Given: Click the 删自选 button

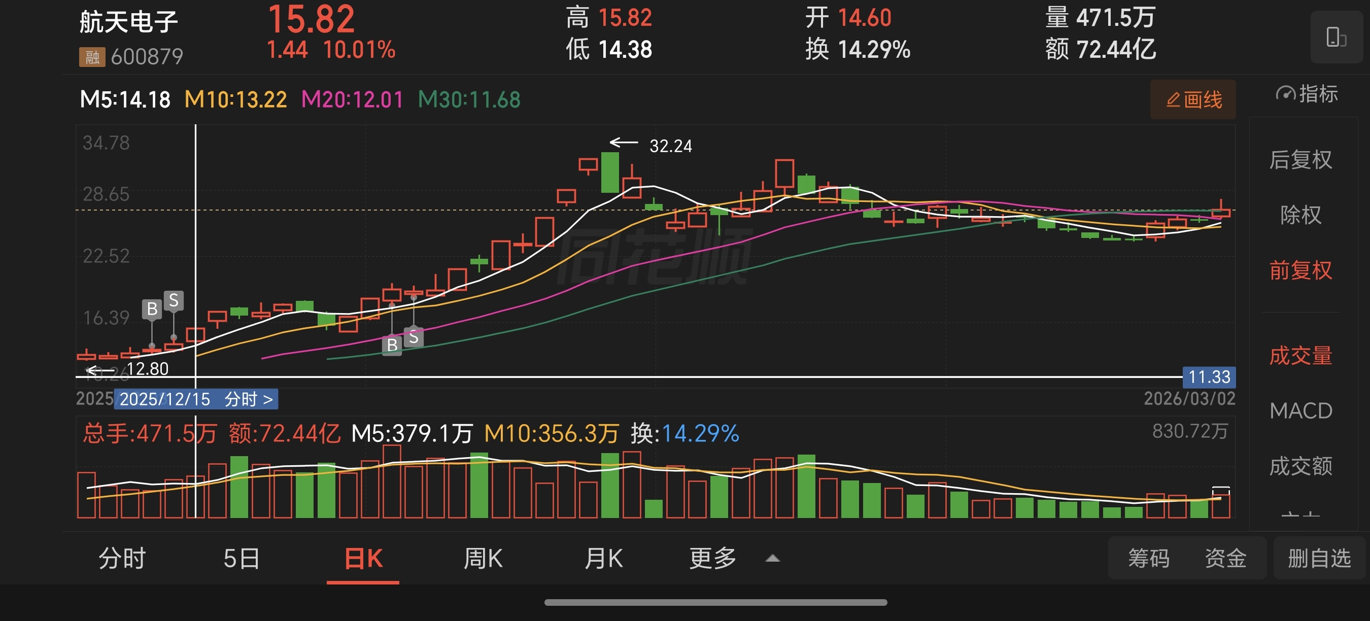Looking at the screenshot, I should (1319, 559).
